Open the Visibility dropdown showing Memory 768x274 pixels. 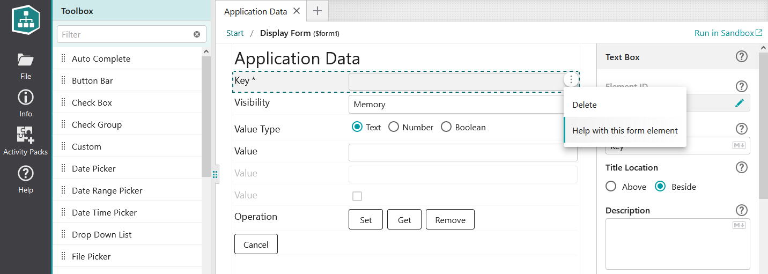[456, 105]
